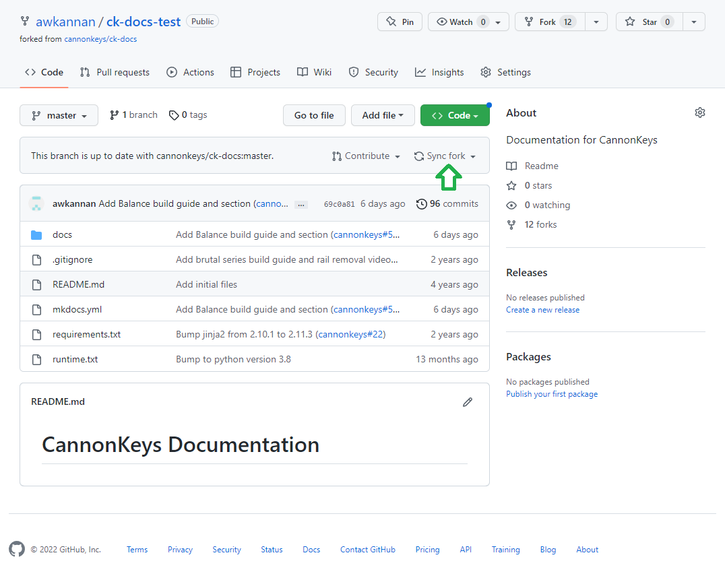Click the gear icon beside About
725x582 pixels.
[699, 112]
